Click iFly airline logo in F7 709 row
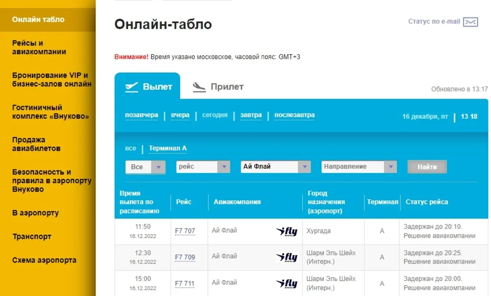 286,258
